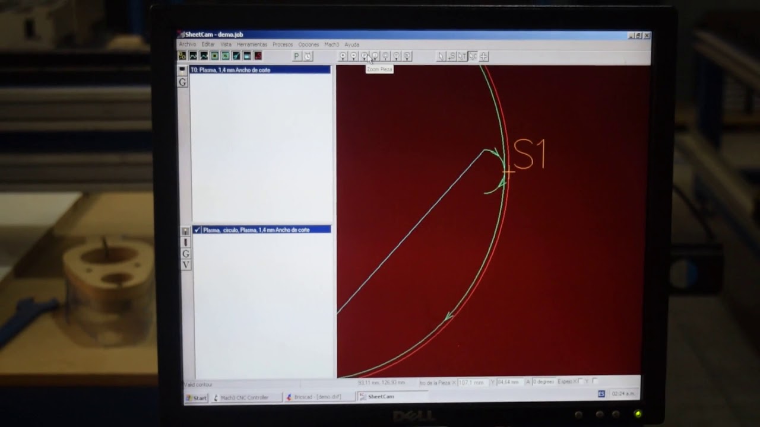
Task: Switch to Bricscad demo.dxf on taskbar
Action: (319, 397)
